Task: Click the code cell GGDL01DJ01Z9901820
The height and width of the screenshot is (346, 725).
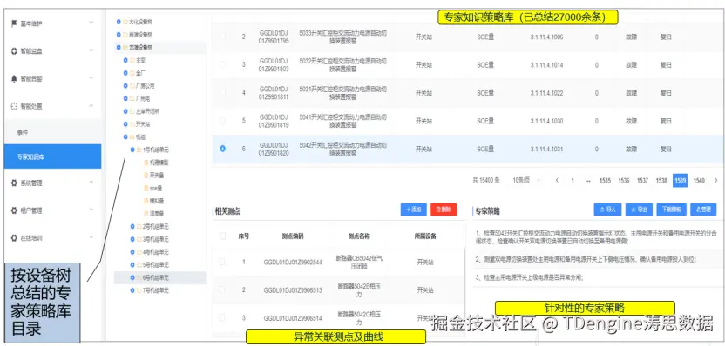Action: [274, 149]
